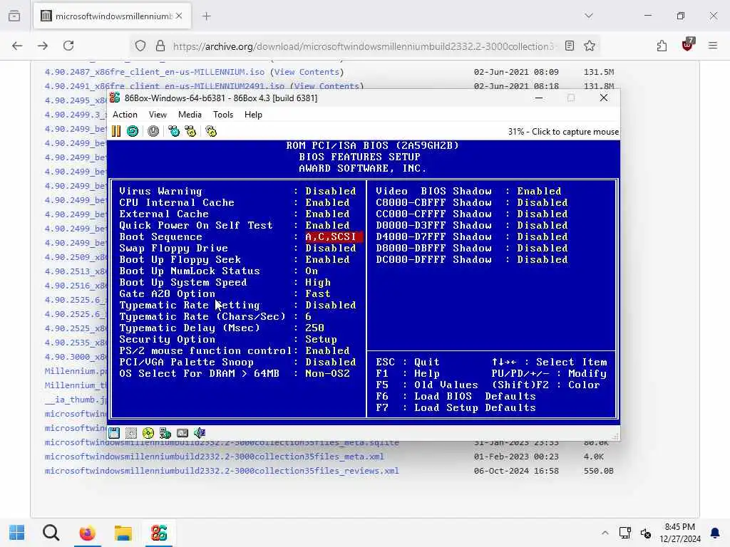Open 86Box machine settings toolbar icon
Viewport: 730px width, 547px height.
pyautogui.click(x=211, y=131)
